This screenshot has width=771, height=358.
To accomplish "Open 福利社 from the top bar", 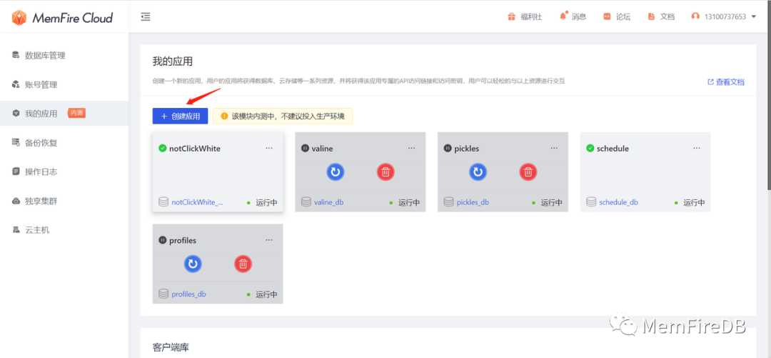I will point(525,16).
